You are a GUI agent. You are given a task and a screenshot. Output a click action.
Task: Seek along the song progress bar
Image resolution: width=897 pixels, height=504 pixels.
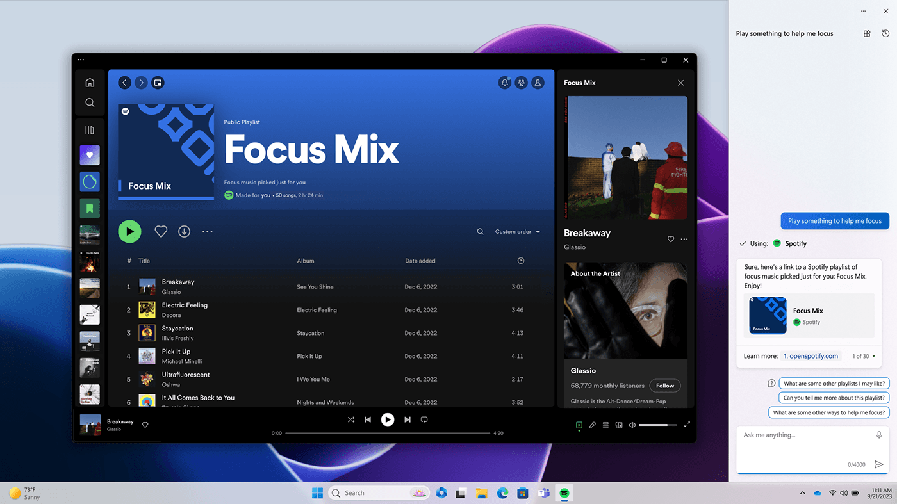388,433
